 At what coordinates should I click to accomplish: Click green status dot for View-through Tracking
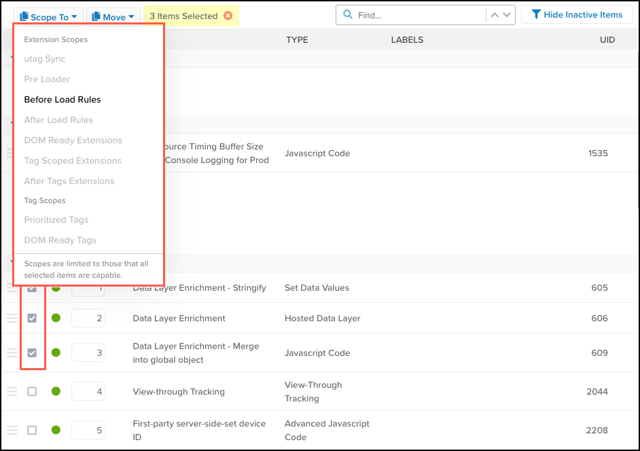tap(56, 391)
